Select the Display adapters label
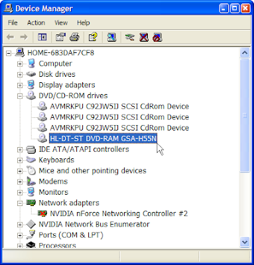The height and width of the screenshot is (265, 254). click(67, 85)
